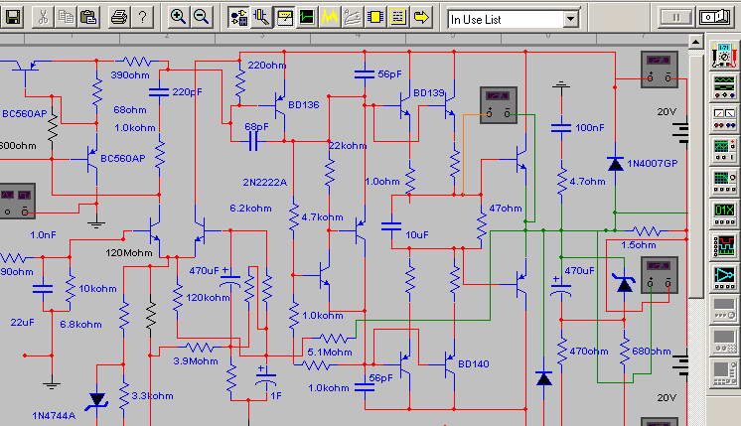Click the 3.9Mohm resistor label
741x426 pixels.
coord(196,361)
